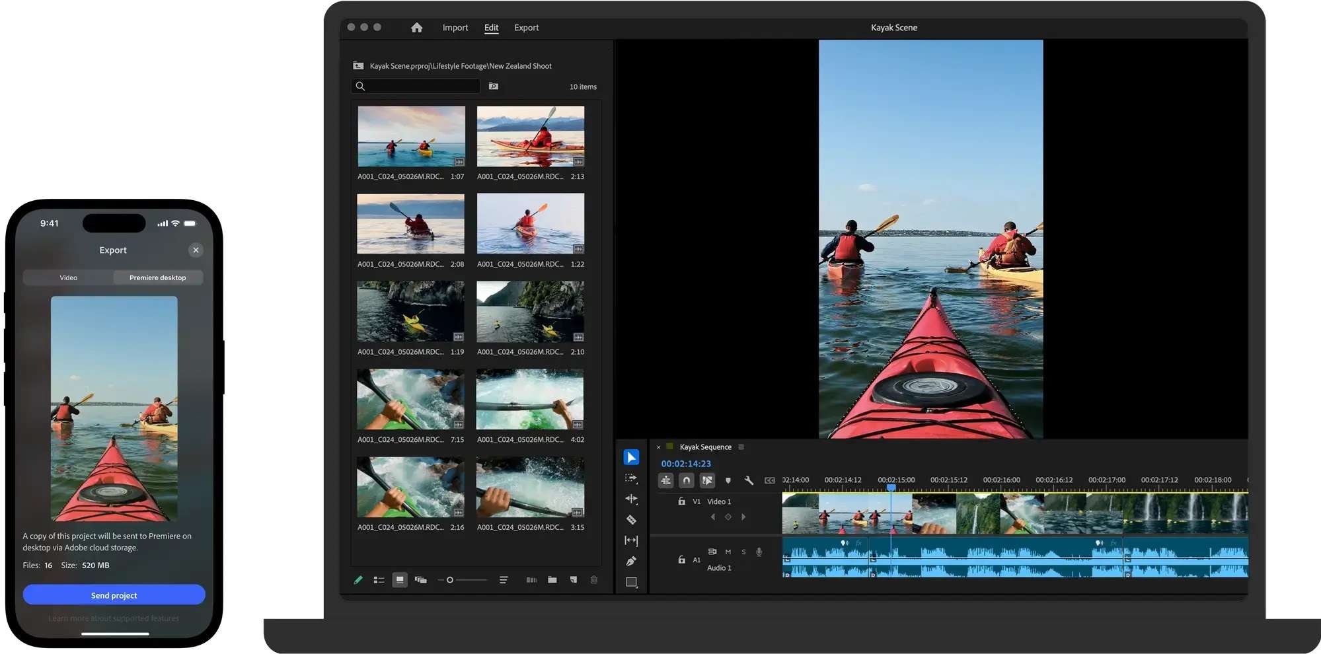Click the trash Clear icon in project panel

[x=594, y=580]
